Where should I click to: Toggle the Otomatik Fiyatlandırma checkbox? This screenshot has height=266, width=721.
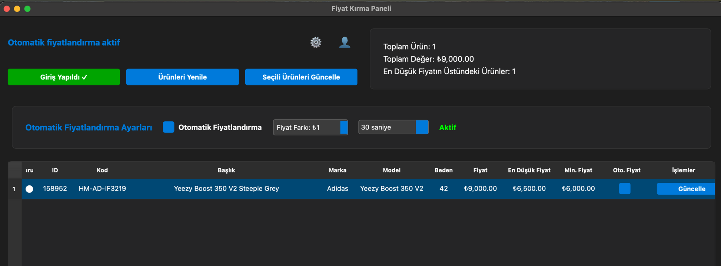169,127
